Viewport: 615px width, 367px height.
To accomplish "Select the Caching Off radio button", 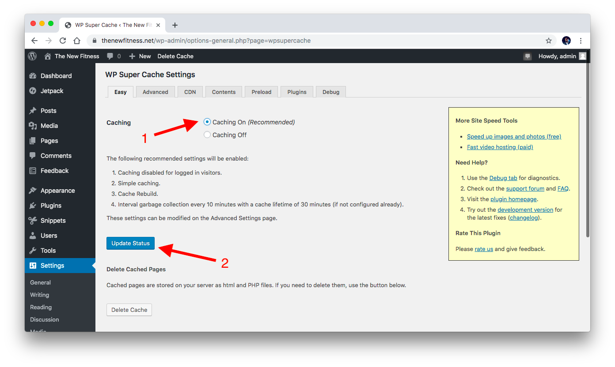I will [x=207, y=135].
